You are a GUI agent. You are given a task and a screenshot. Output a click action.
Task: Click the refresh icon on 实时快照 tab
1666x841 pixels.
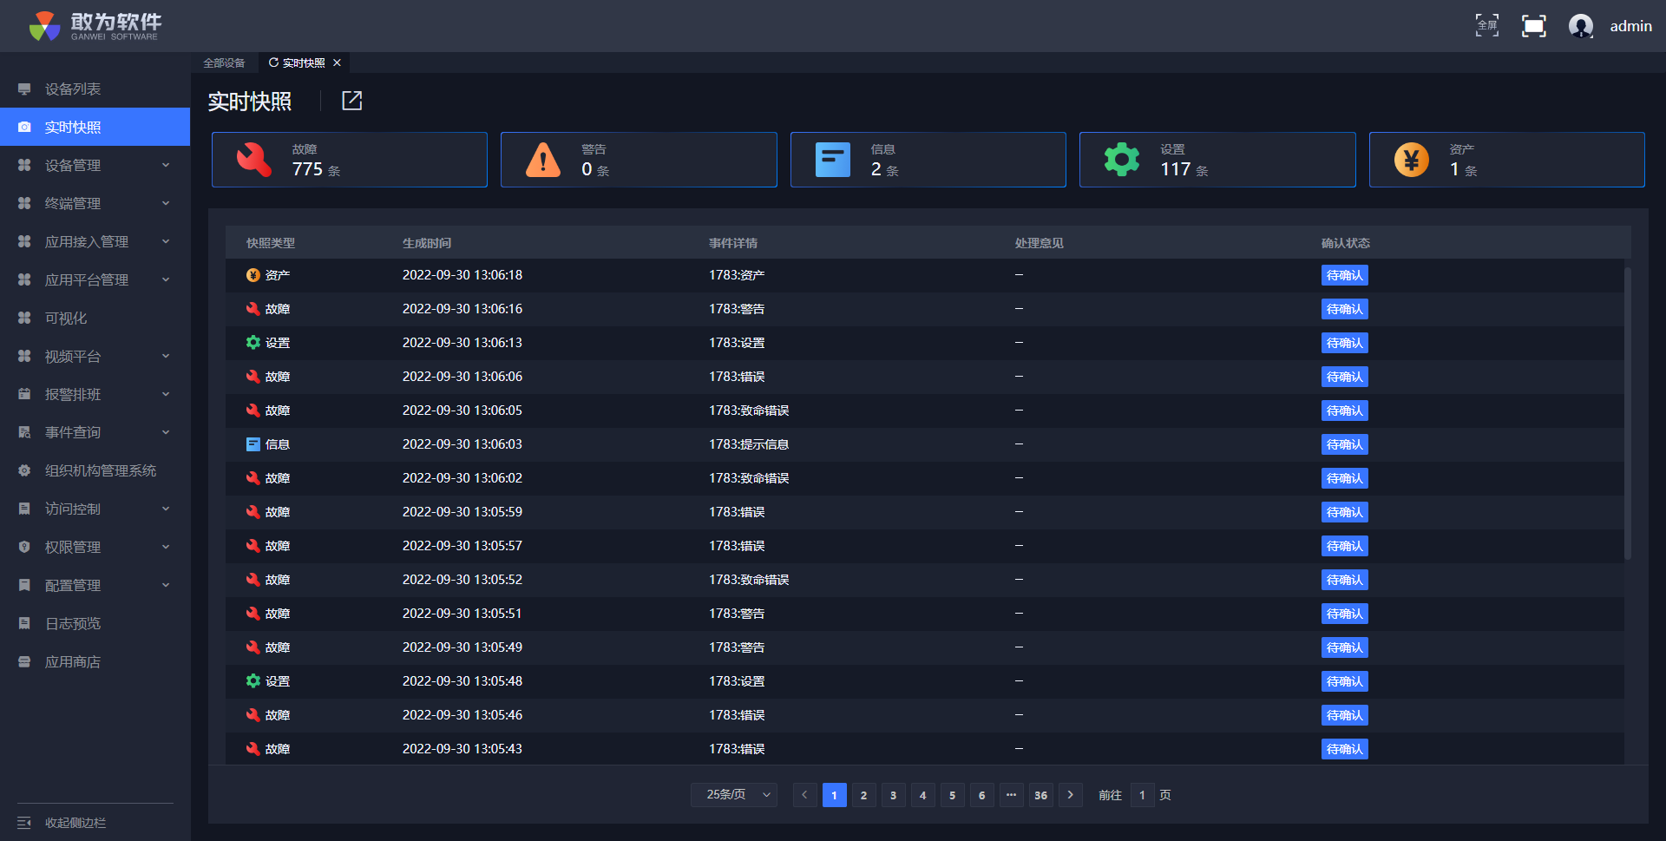click(273, 62)
